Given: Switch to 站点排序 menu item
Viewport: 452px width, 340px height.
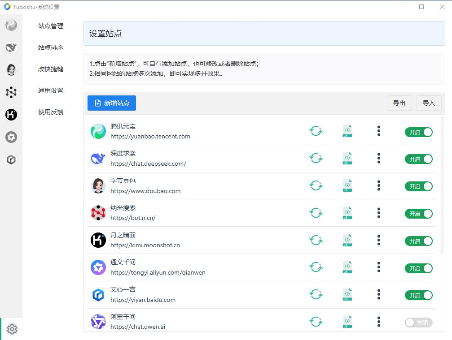Looking at the screenshot, I should coord(51,47).
